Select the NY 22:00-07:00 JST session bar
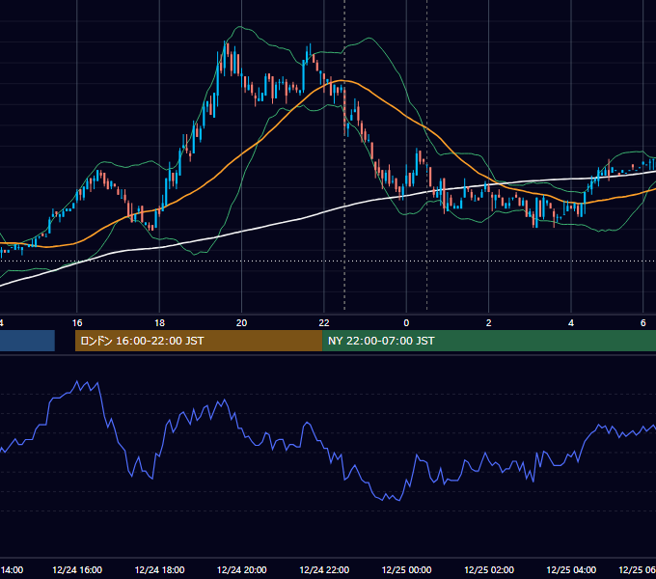Image resolution: width=656 pixels, height=579 pixels. click(x=489, y=341)
